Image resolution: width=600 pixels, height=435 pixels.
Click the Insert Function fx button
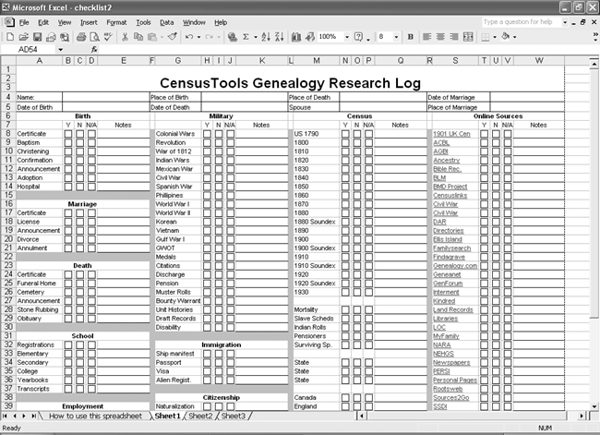pyautogui.click(x=94, y=49)
